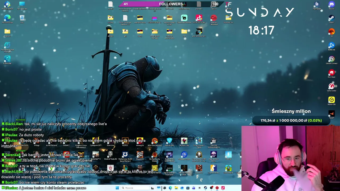
Task: Launch Steam from the desktop shortcut
Action: [x=331, y=19]
